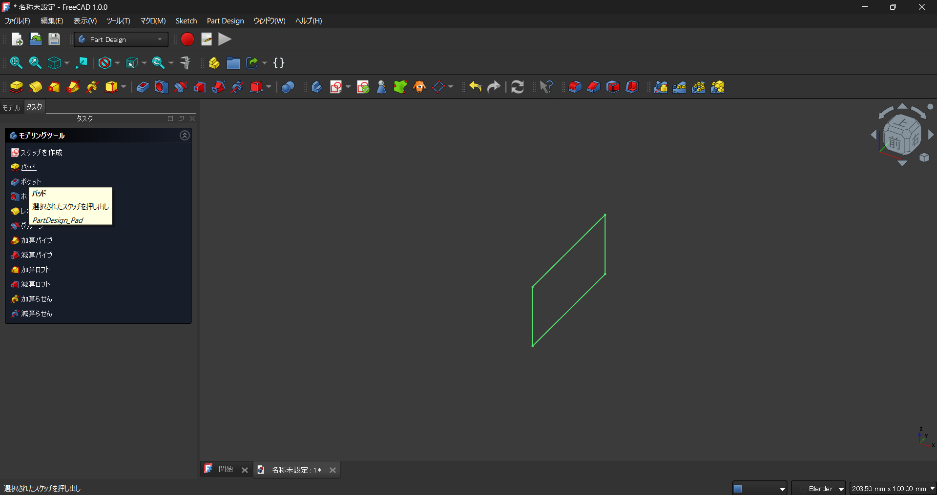Click 加算パイプ in the task panel
The height and width of the screenshot is (495, 937).
pos(32,240)
